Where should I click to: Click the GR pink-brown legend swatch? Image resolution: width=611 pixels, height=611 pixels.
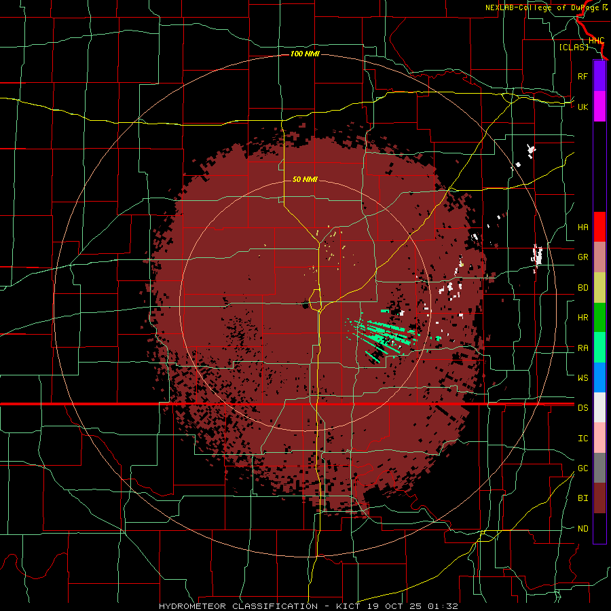(x=599, y=257)
